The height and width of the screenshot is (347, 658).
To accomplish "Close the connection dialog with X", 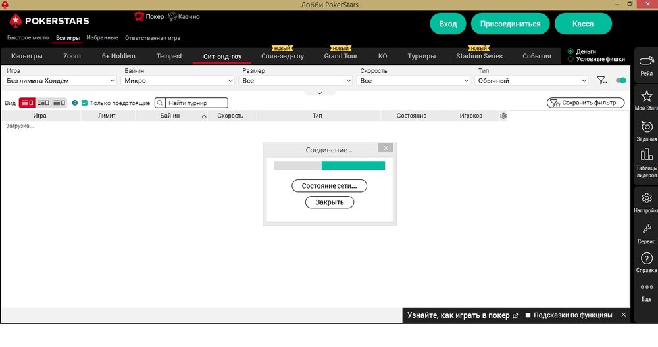I will click(386, 148).
